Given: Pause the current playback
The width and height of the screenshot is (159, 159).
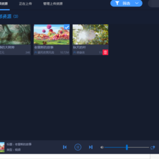Looking at the screenshot, I should (x=78, y=147).
